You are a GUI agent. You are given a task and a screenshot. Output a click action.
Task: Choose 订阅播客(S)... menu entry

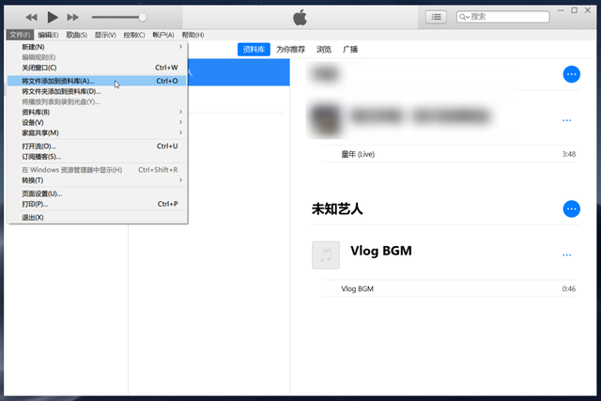[97, 157]
